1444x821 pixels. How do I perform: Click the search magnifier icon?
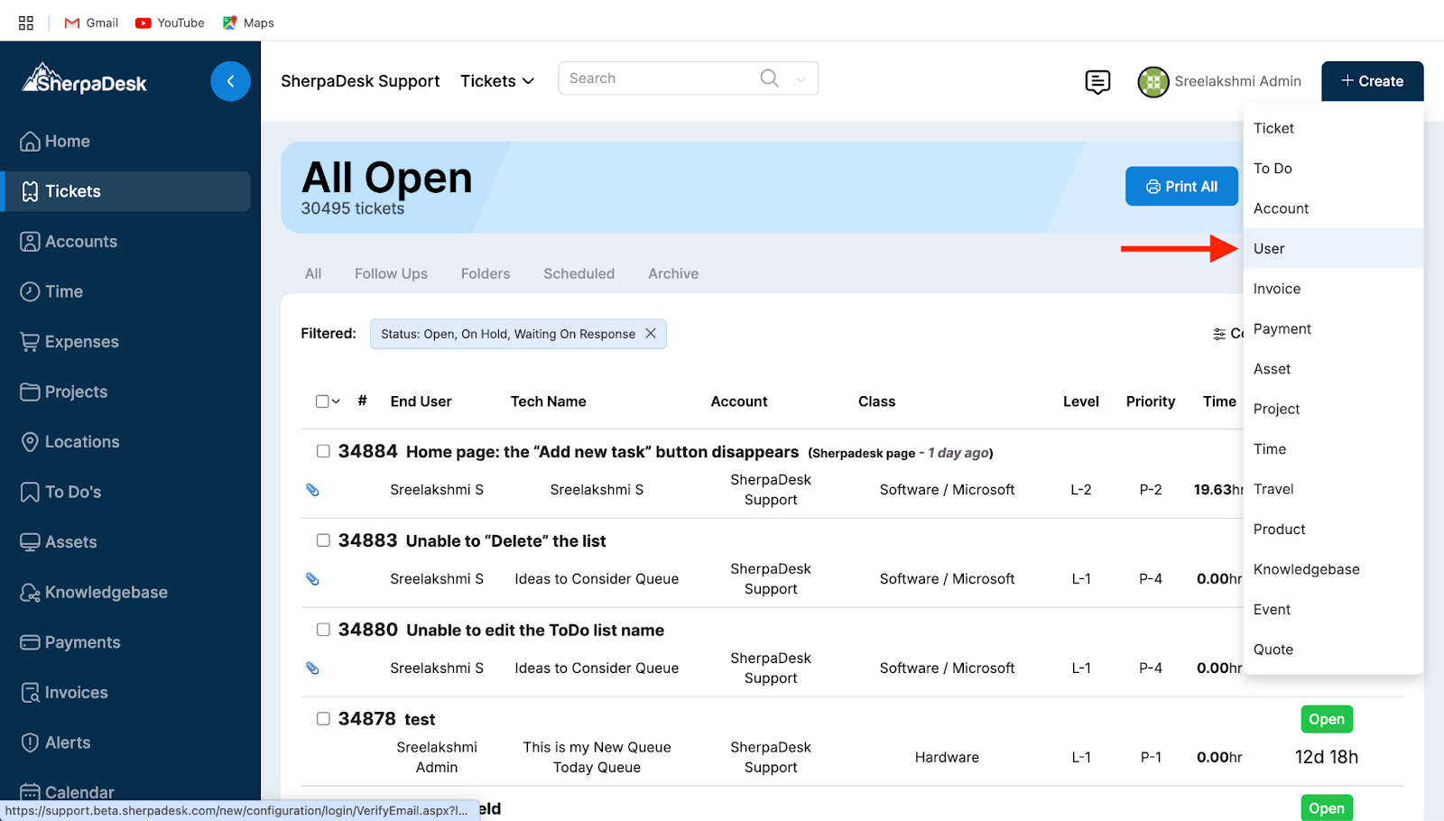769,78
